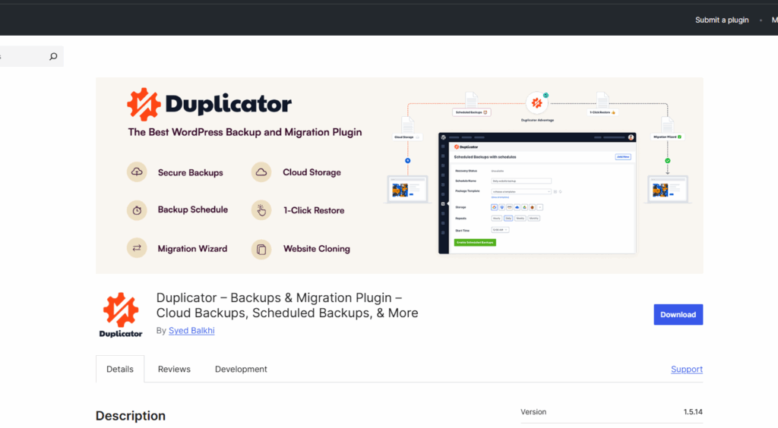Click the 1-Click Restore hand icon

261,210
